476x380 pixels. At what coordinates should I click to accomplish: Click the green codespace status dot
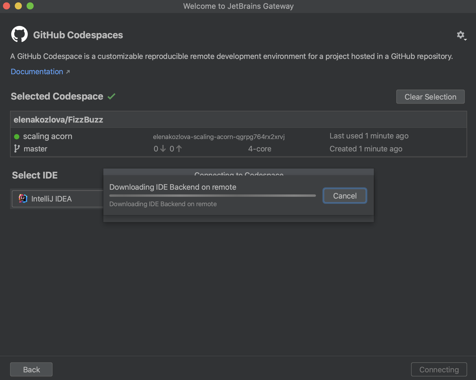point(17,136)
